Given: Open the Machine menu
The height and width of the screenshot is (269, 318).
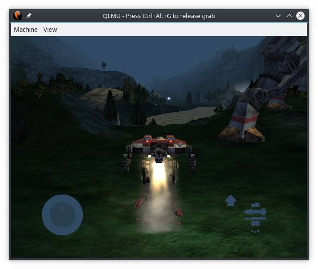Looking at the screenshot, I should pyautogui.click(x=26, y=30).
